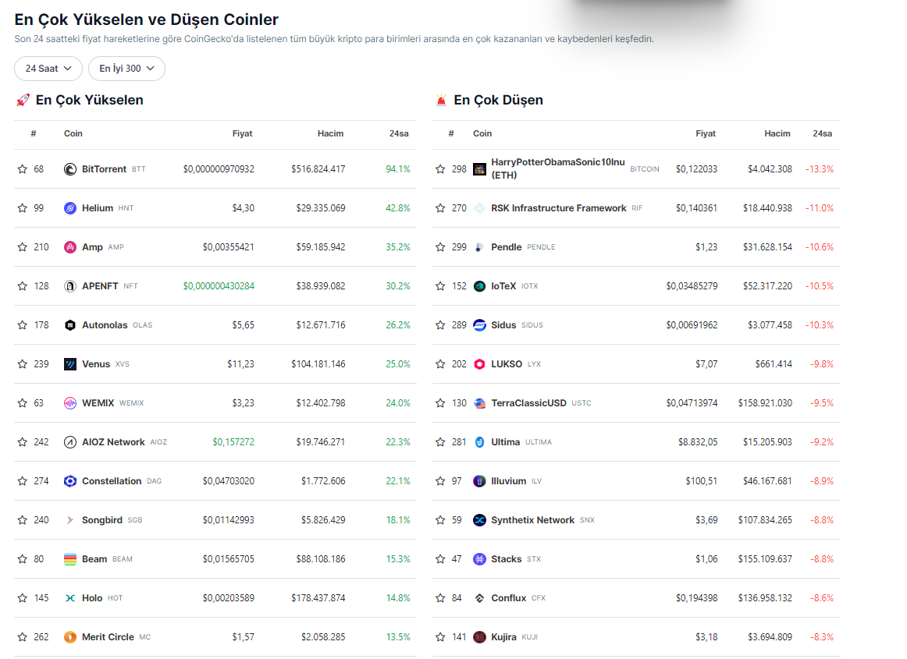907x659 pixels.
Task: Click the LUKSO coin logo icon
Action: pos(479,364)
